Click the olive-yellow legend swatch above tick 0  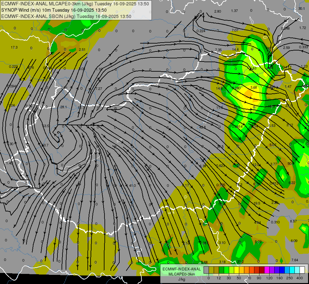(x=211, y=270)
